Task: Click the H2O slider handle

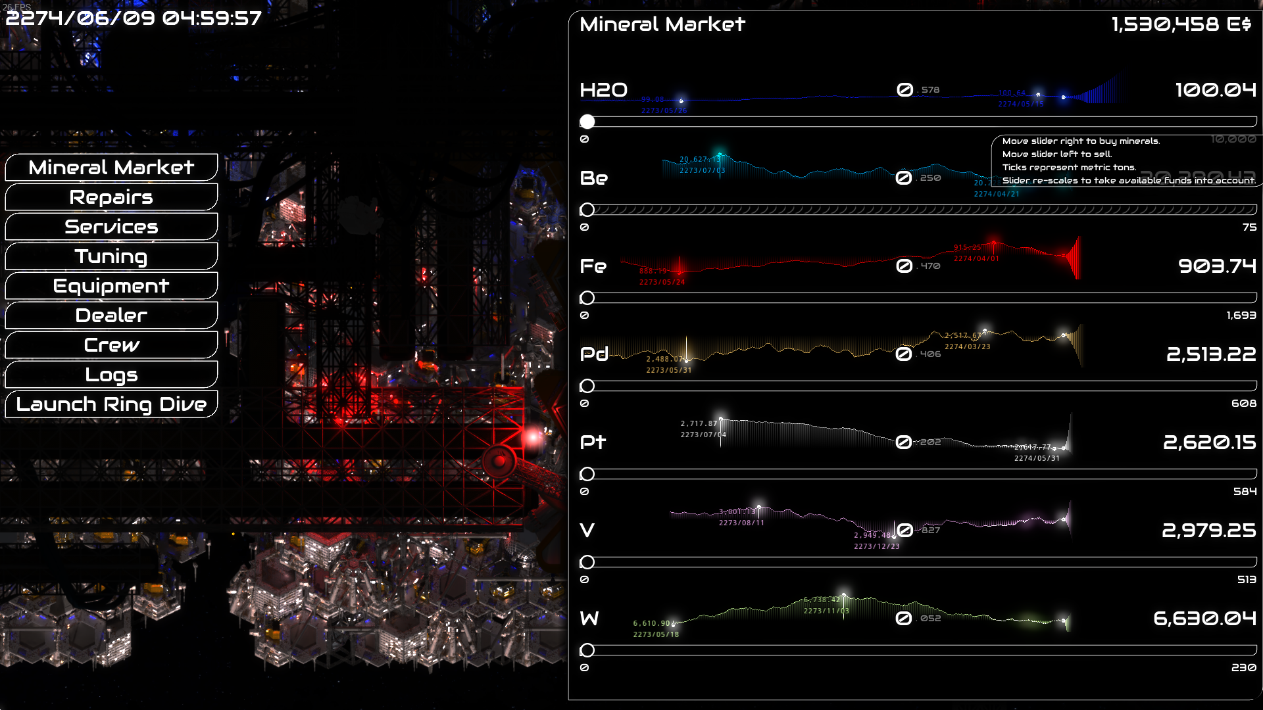Action: [x=587, y=122]
